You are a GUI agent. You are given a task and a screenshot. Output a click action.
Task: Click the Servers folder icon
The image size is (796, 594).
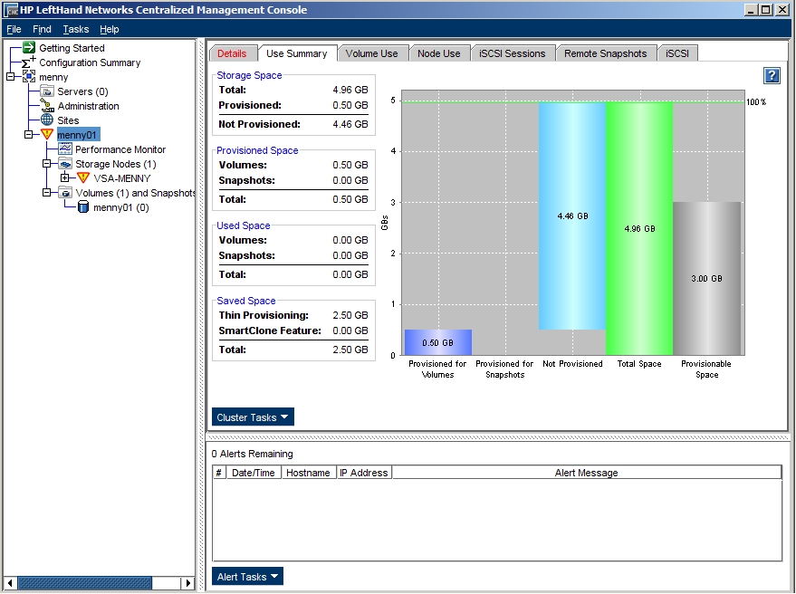coord(47,91)
